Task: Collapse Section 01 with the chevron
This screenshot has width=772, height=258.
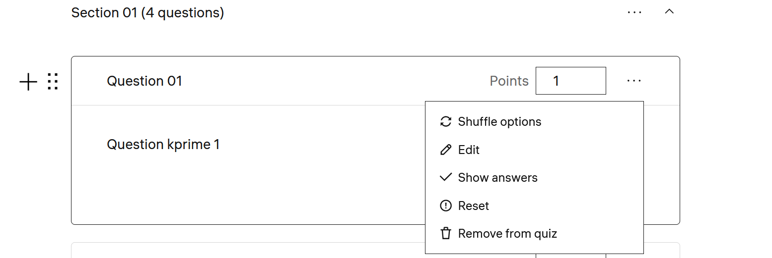Action: click(669, 12)
